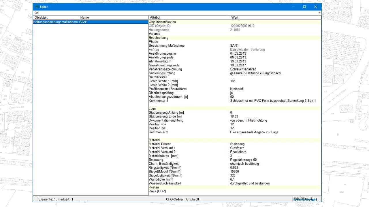Click BiegeEModul value 10300
This screenshot has height=207, width=369.
coord(234,172)
